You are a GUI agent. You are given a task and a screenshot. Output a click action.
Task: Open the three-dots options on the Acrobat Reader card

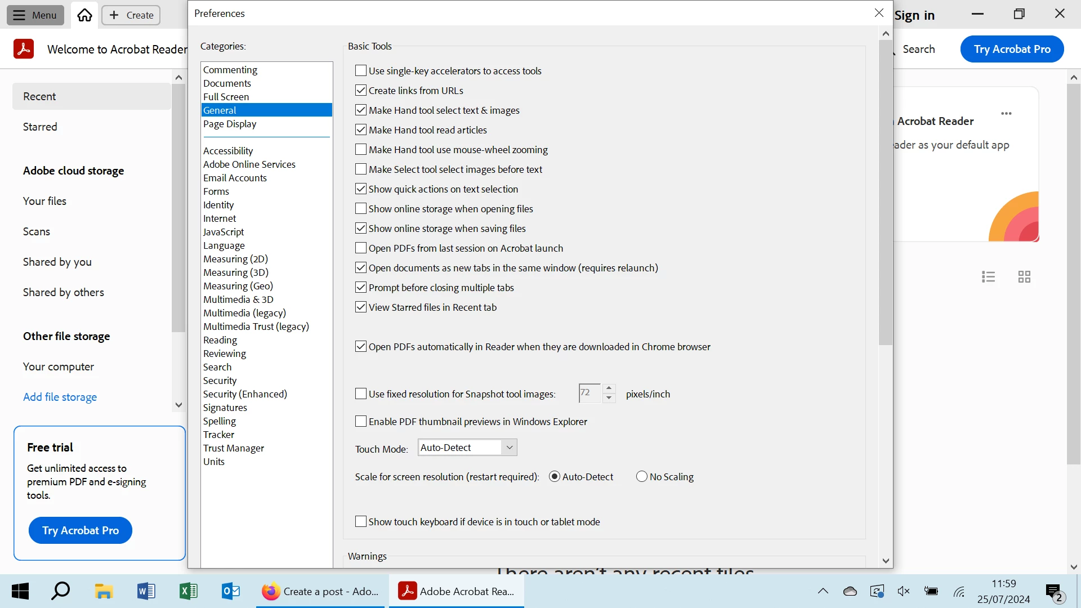[1006, 114]
